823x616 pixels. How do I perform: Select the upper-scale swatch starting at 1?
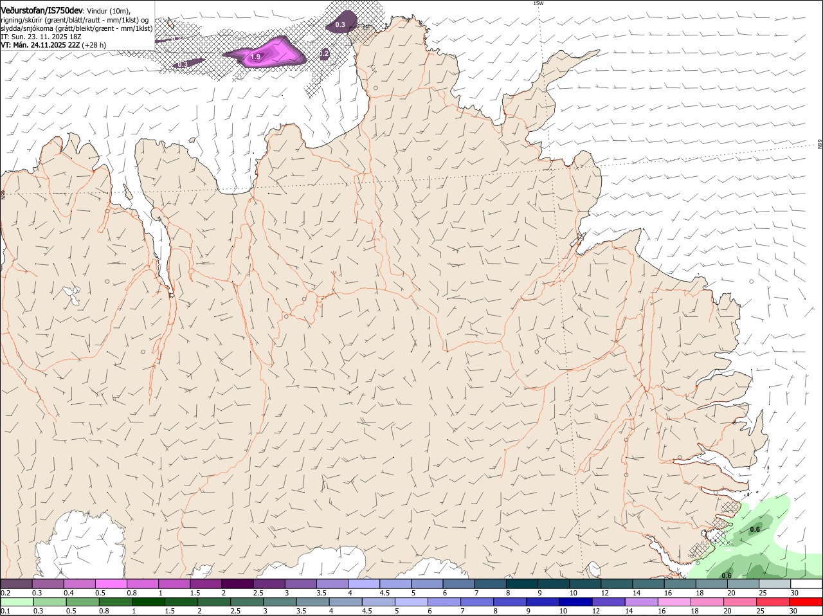click(x=174, y=584)
